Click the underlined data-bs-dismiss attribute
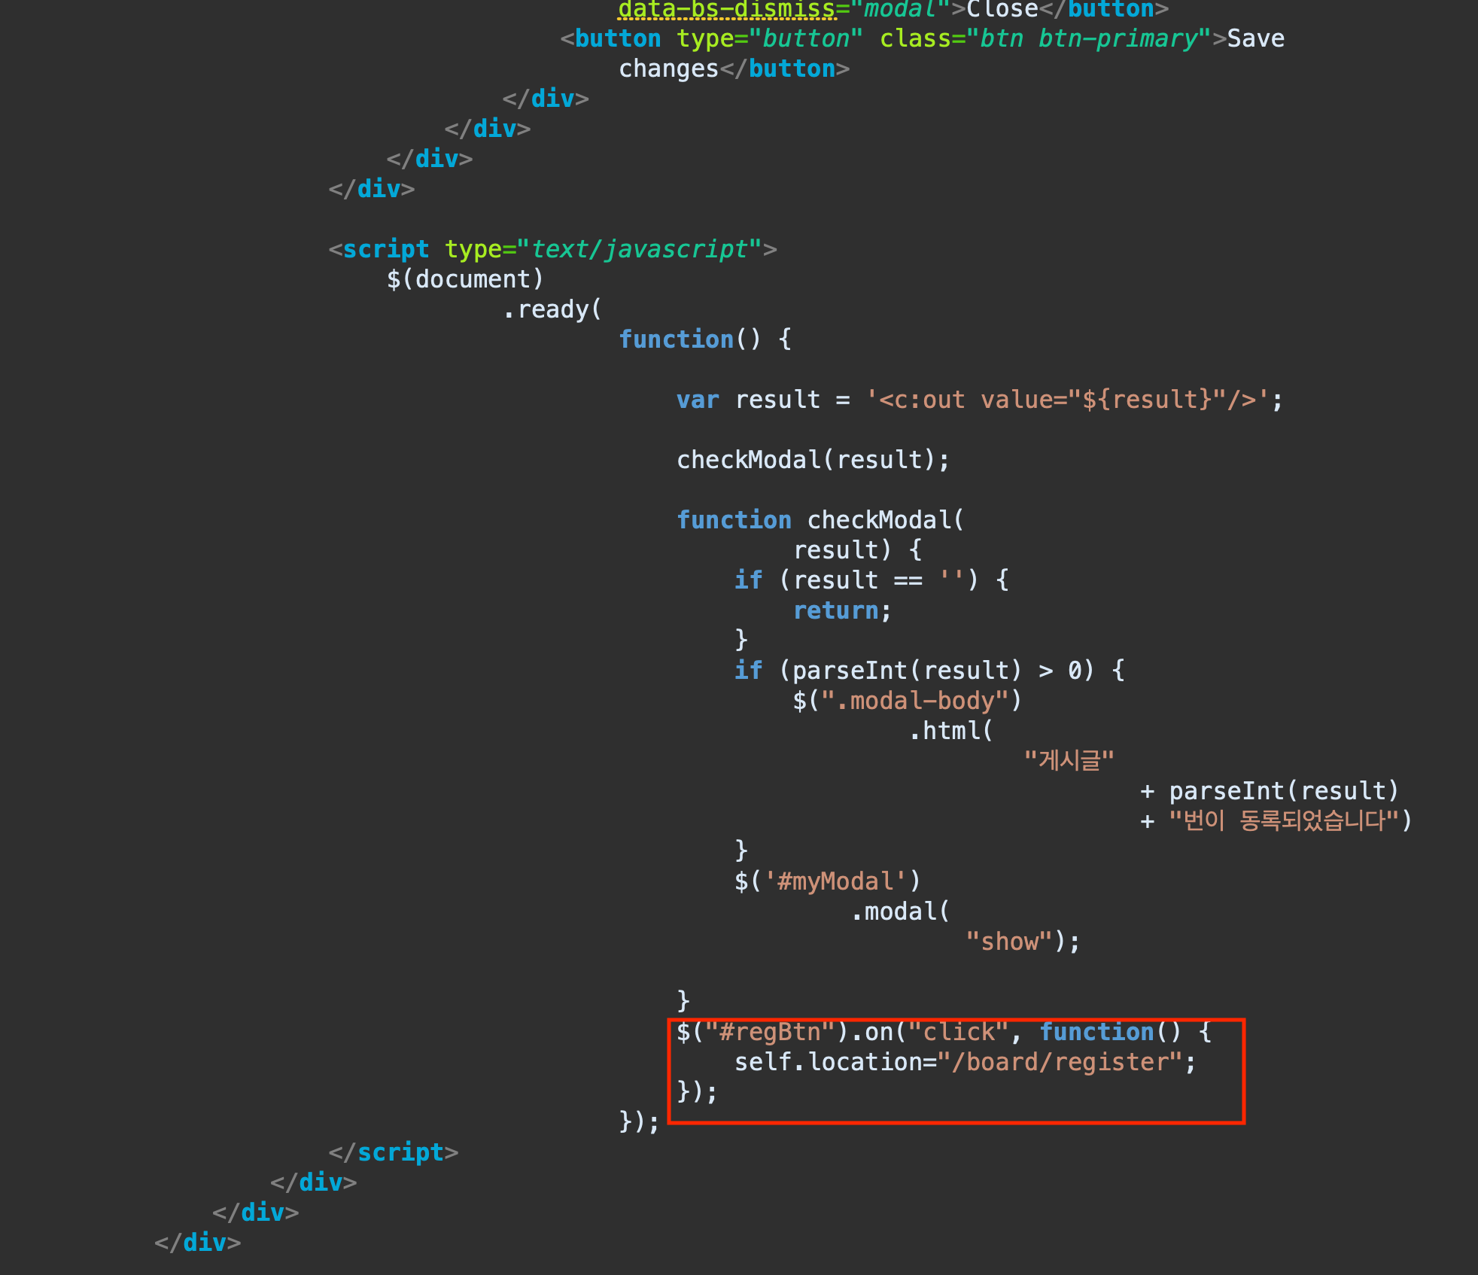1478x1275 pixels. click(x=726, y=9)
